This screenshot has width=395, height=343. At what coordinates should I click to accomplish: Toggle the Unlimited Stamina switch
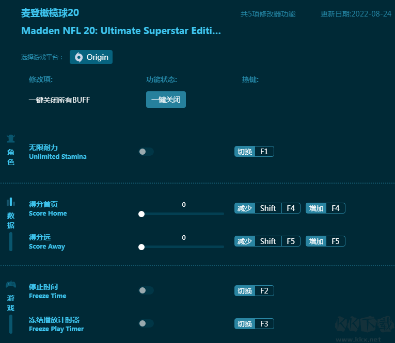[x=146, y=152]
